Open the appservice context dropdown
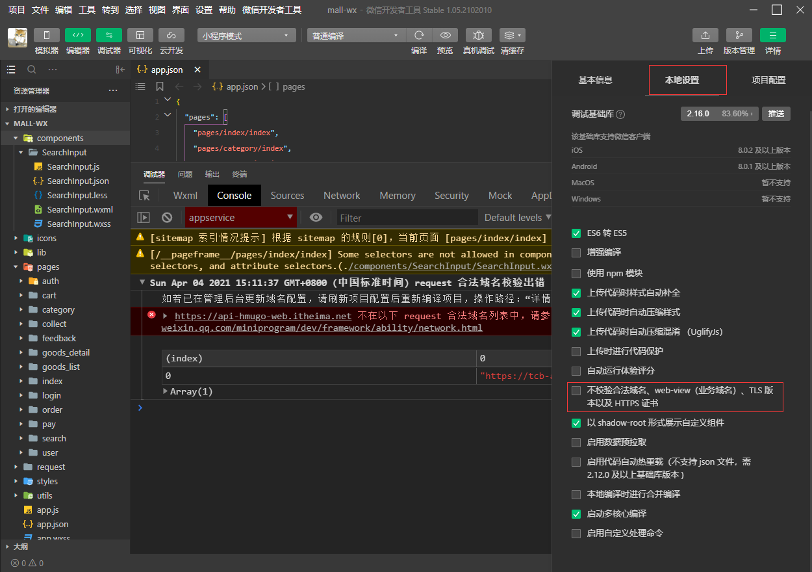This screenshot has height=572, width=812. [241, 218]
